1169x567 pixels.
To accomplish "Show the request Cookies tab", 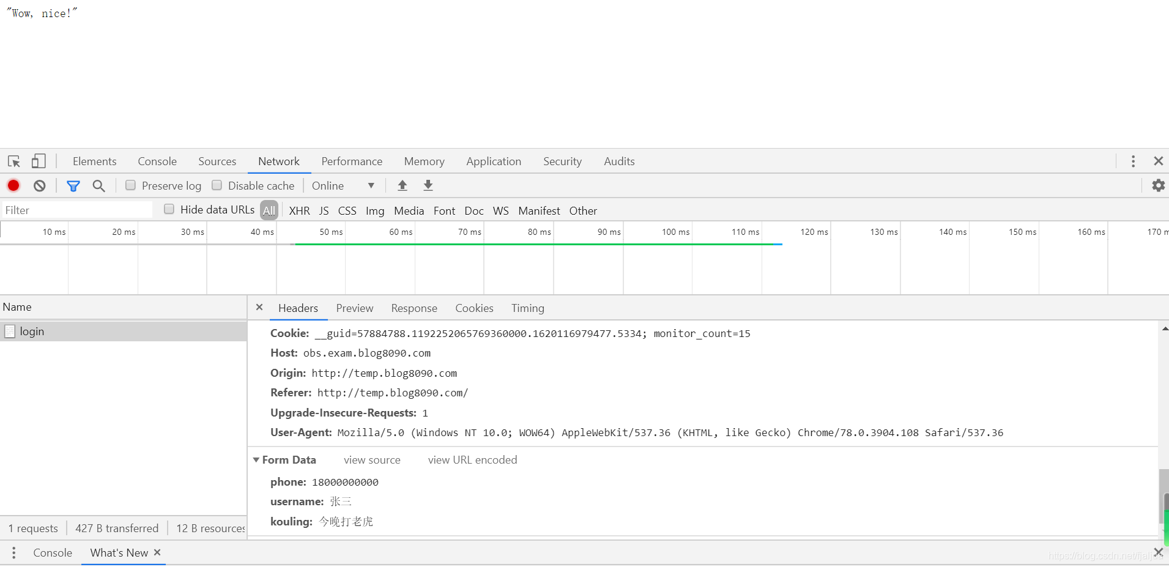I will [x=474, y=308].
